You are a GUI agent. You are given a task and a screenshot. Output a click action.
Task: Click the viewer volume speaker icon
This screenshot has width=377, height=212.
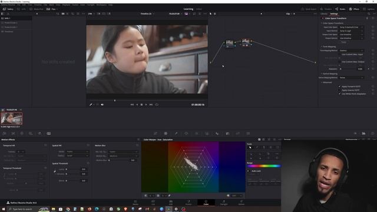pyautogui.click(x=102, y=105)
